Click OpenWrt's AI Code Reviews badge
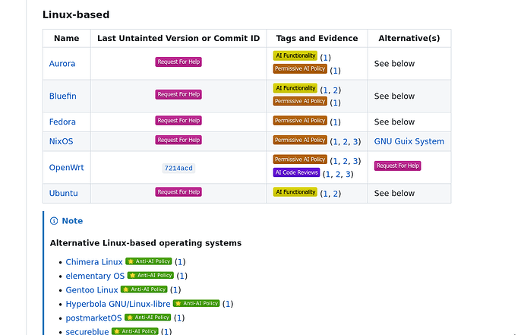This screenshot has width=524, height=335. click(x=296, y=172)
